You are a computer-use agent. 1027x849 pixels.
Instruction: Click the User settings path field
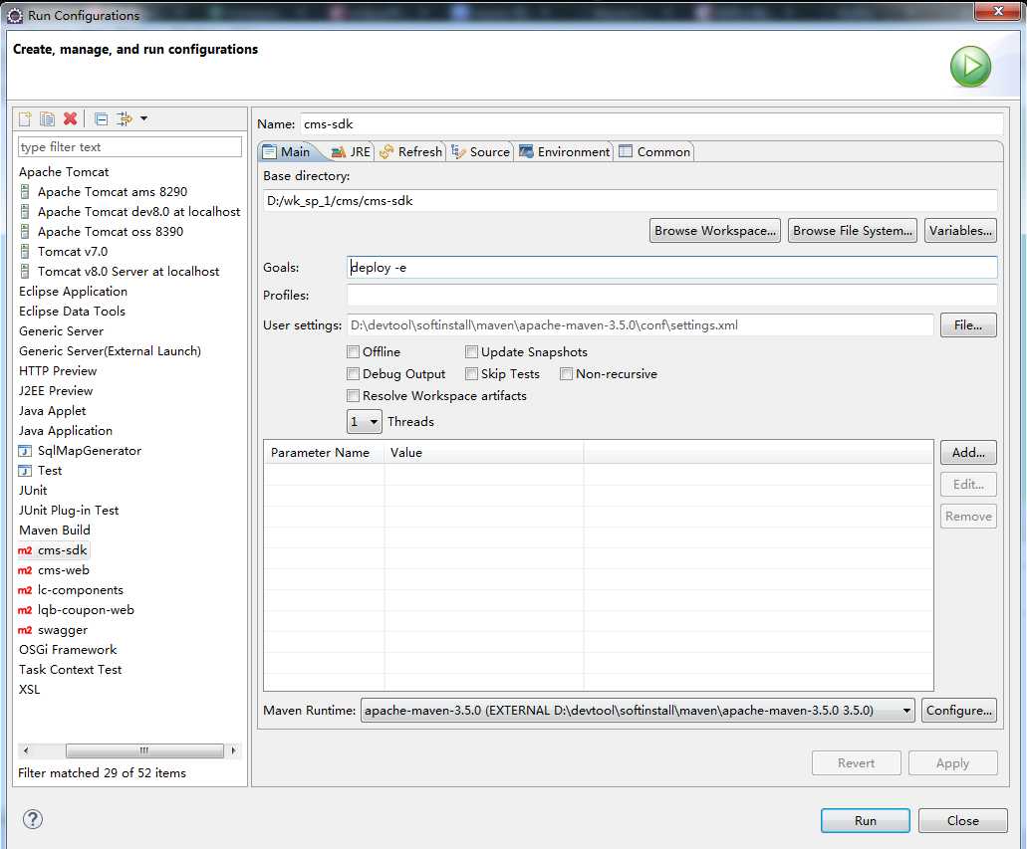640,324
